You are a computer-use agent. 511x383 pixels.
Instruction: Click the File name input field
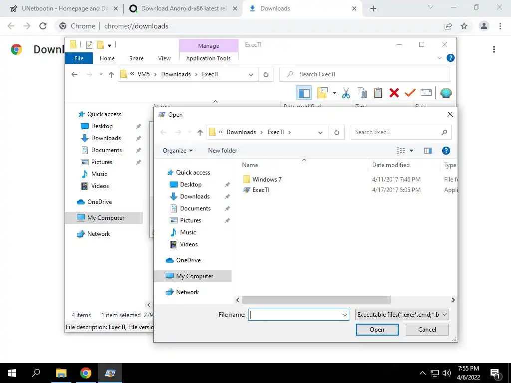[294, 315]
